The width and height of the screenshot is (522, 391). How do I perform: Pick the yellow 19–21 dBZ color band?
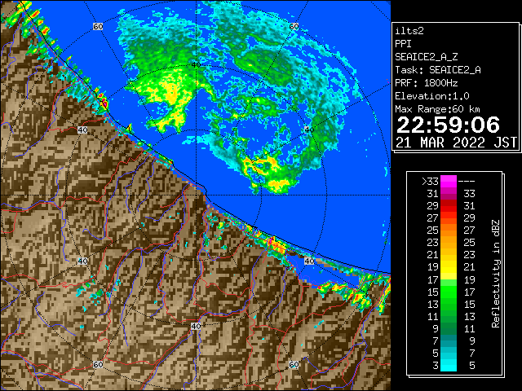(x=449, y=266)
